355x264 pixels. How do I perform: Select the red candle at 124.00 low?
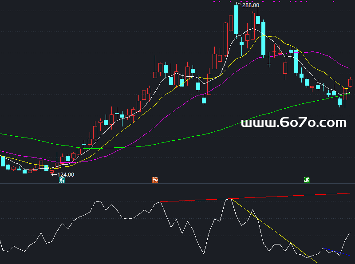[51, 171]
